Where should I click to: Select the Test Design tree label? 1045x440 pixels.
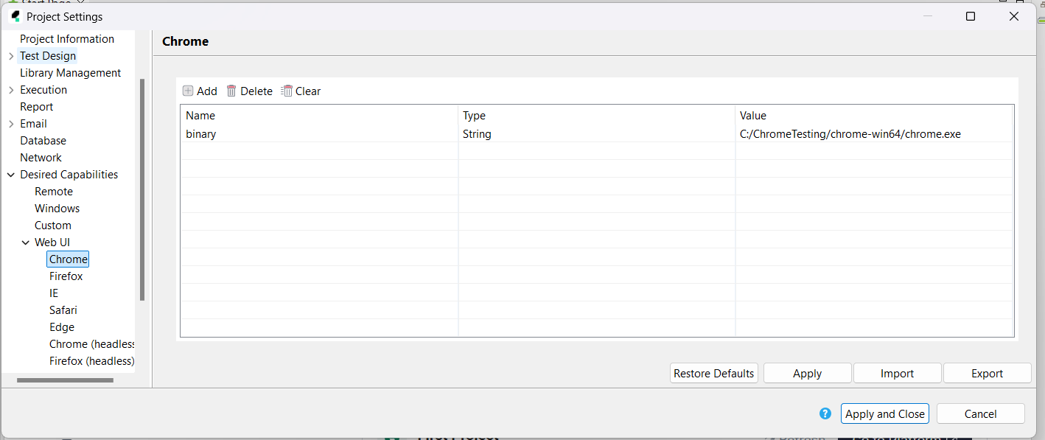coord(48,56)
